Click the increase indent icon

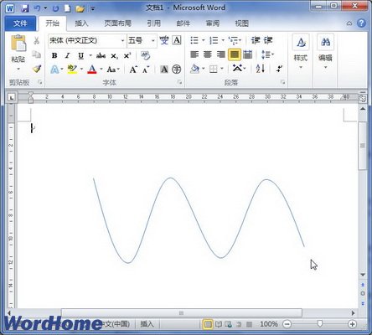click(x=268, y=40)
